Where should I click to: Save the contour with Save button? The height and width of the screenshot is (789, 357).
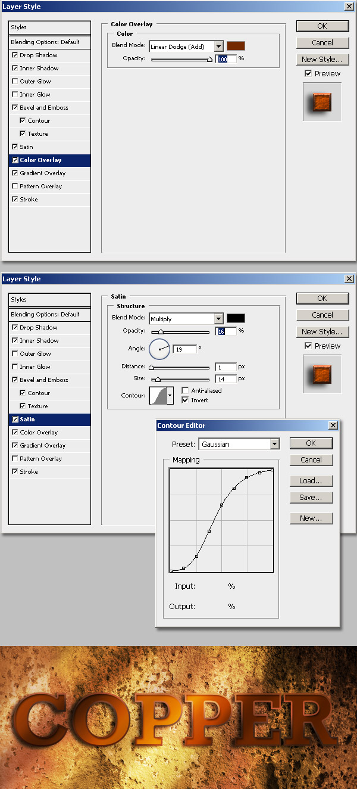pyautogui.click(x=311, y=498)
